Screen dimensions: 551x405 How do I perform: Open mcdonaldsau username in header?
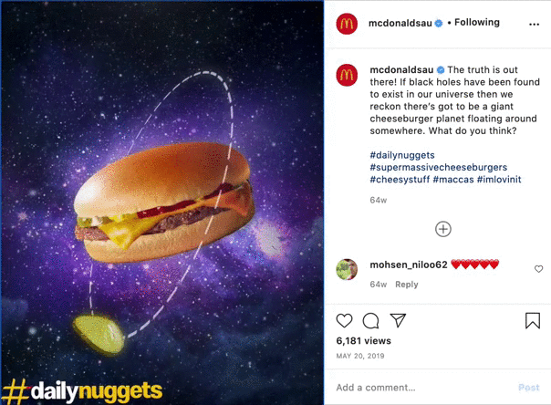click(x=400, y=23)
